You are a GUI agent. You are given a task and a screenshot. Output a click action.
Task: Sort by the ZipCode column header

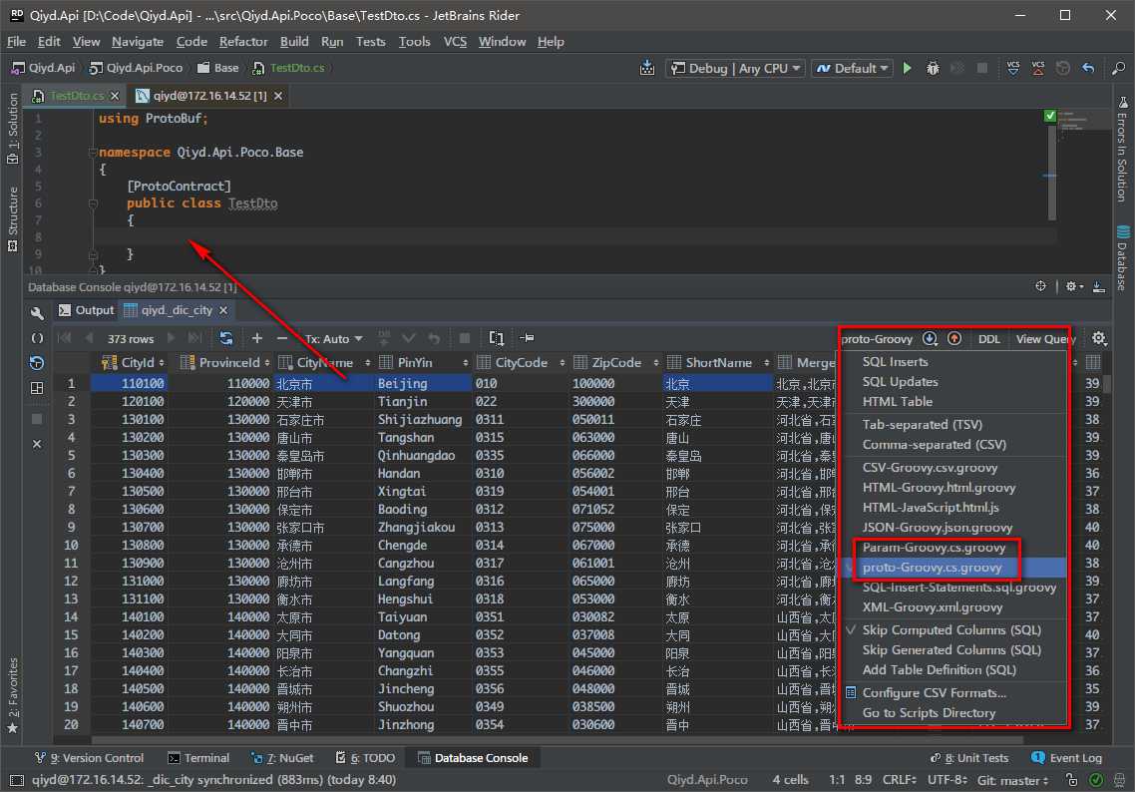click(x=616, y=363)
